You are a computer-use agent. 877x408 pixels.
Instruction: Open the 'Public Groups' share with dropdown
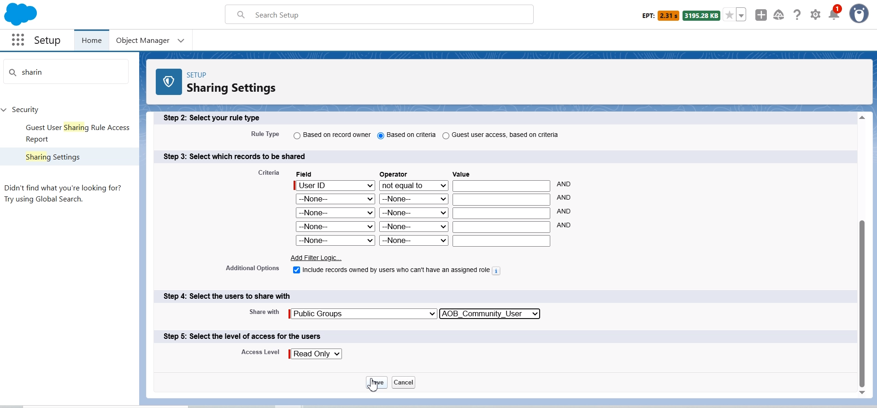[364, 313]
